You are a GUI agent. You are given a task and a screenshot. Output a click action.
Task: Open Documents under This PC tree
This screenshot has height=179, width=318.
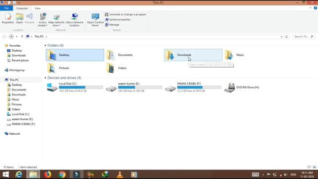tap(16, 89)
